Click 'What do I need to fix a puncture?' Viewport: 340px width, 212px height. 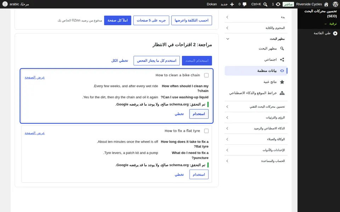[190, 155]
